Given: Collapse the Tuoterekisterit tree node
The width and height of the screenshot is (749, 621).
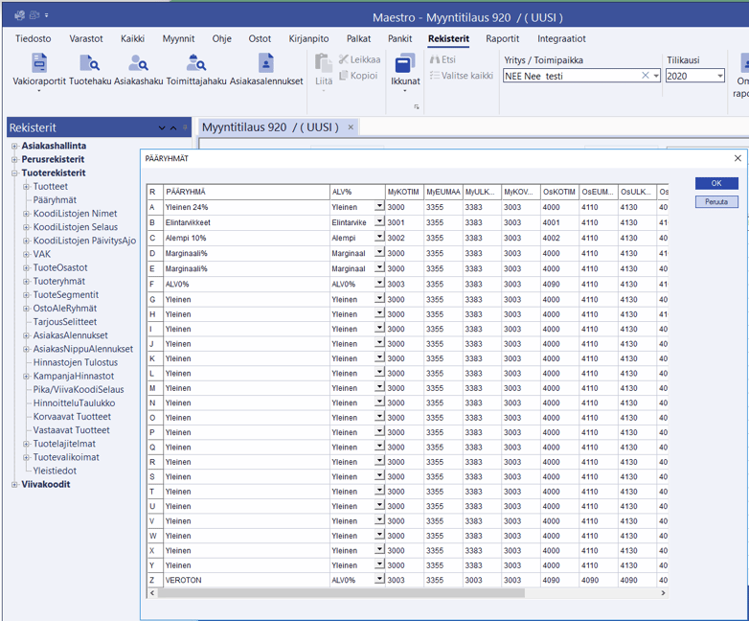Looking at the screenshot, I should tap(14, 173).
